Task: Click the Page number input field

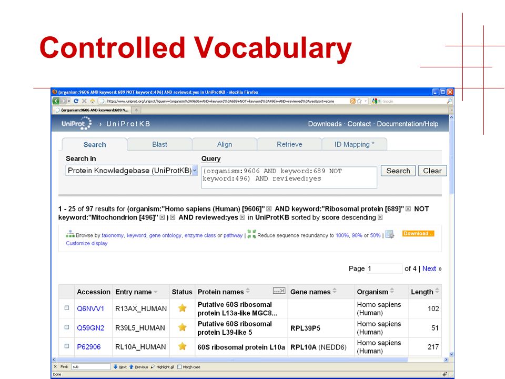Action: [x=385, y=268]
